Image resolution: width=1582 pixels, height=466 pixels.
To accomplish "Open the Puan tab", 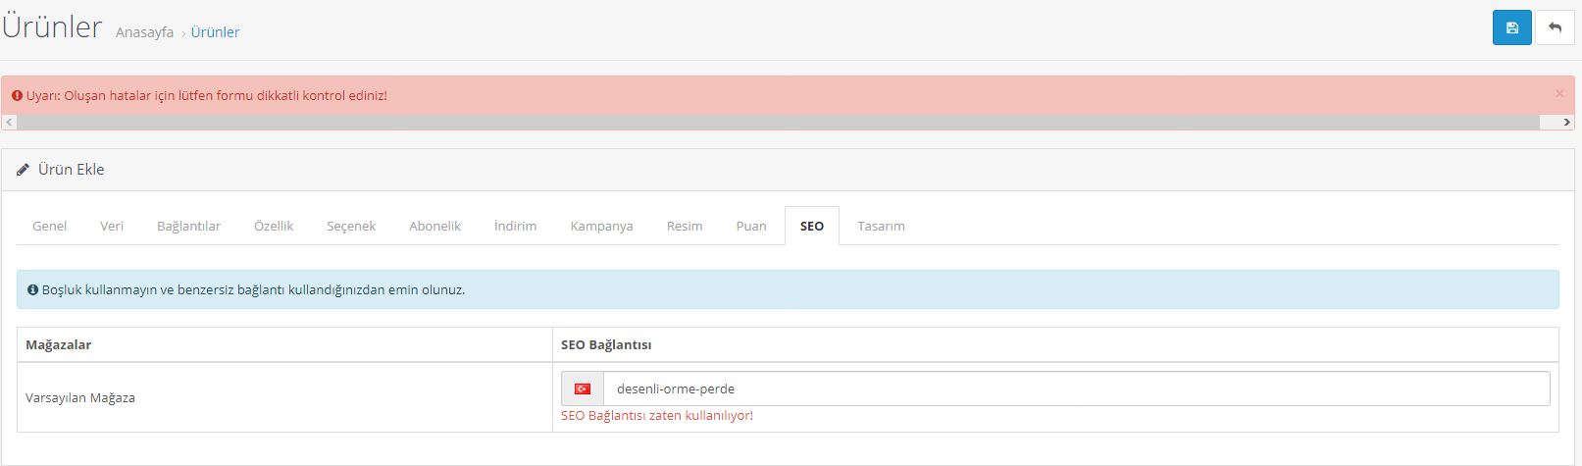I will pyautogui.click(x=751, y=226).
